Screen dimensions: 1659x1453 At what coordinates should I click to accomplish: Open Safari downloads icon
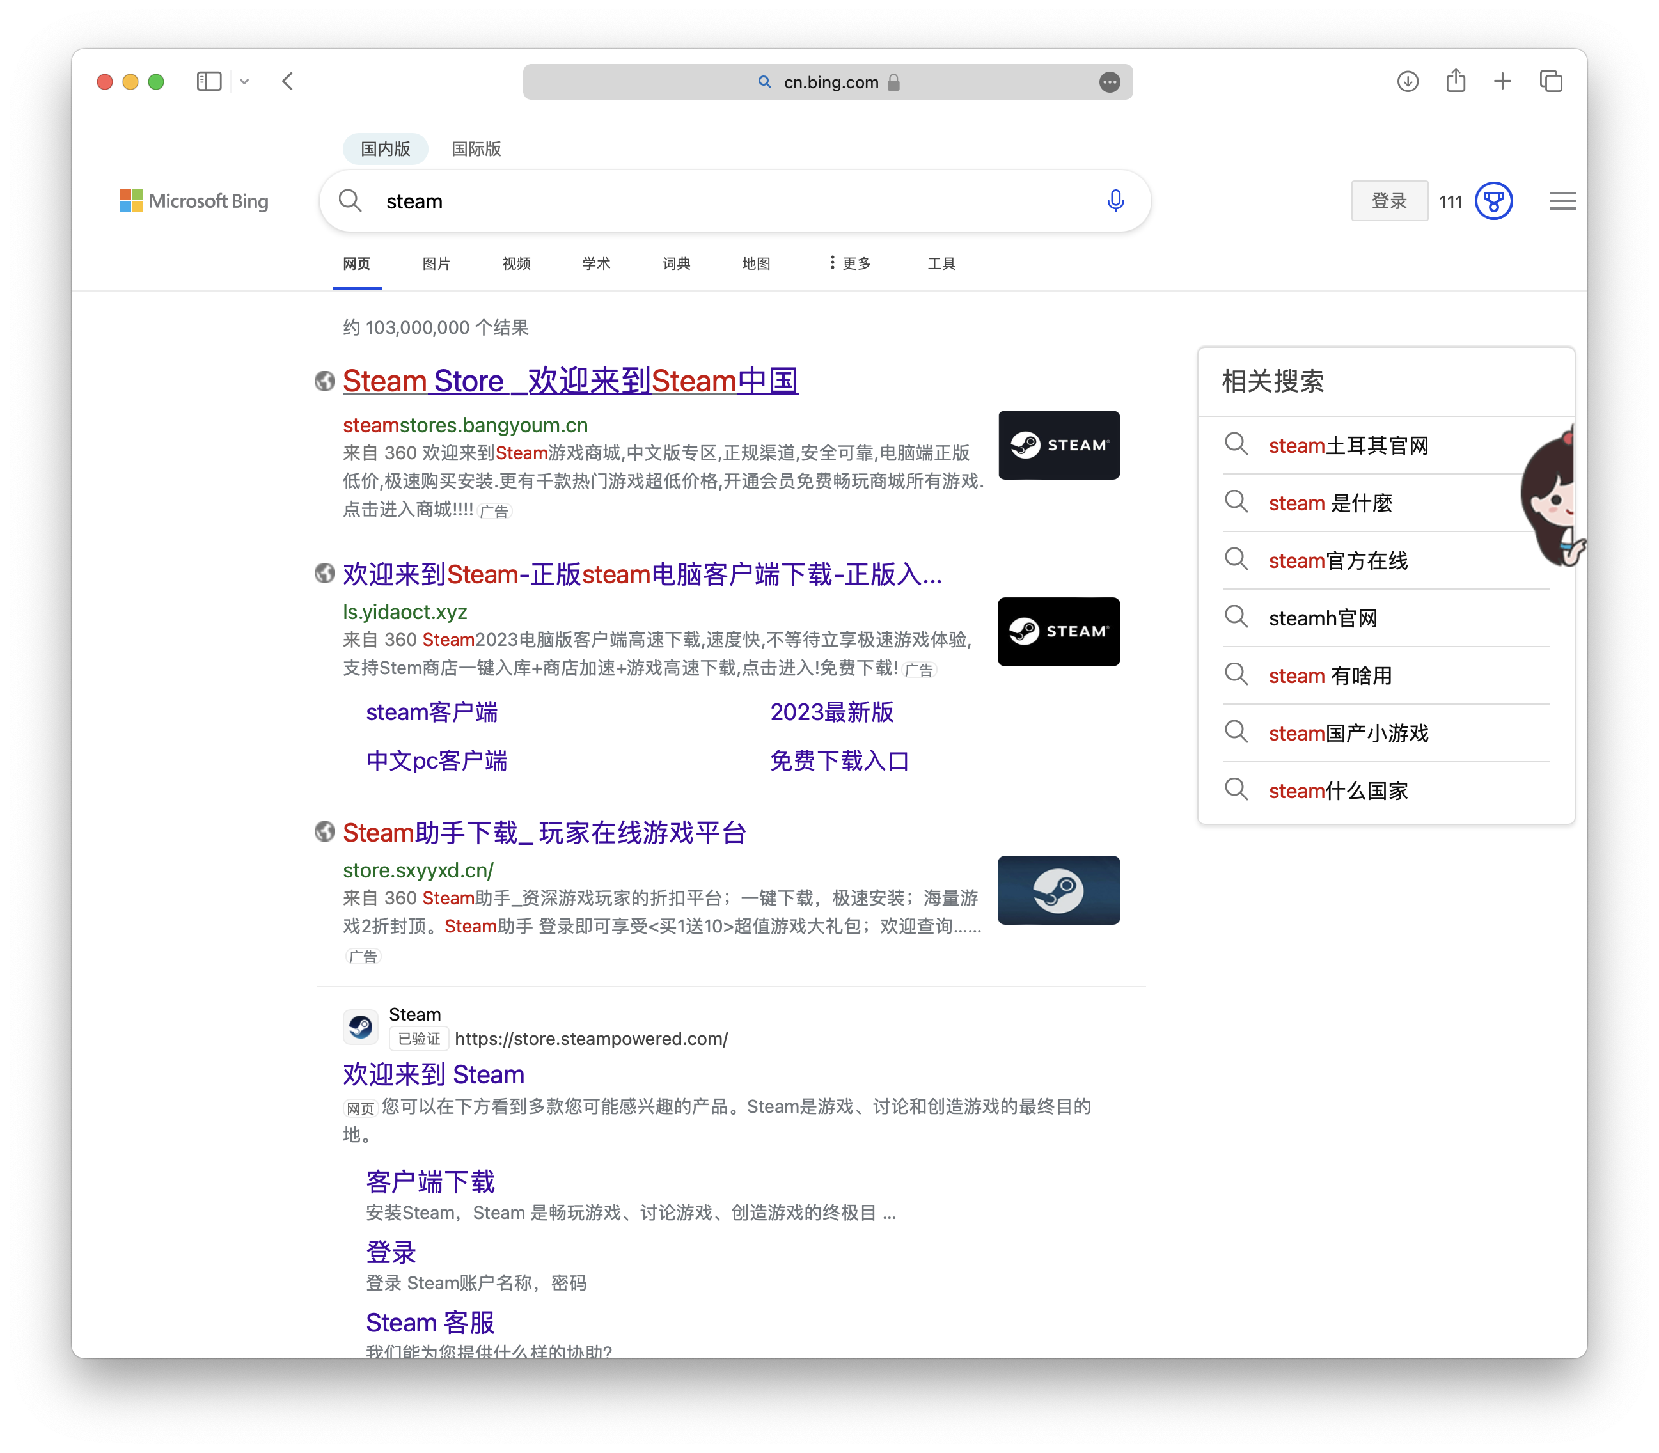(1408, 81)
